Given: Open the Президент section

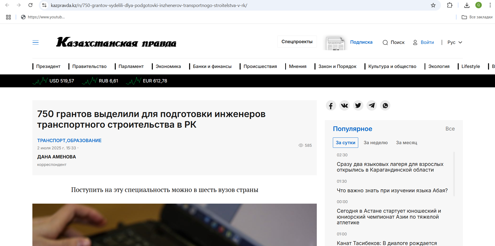Looking at the screenshot, I should pos(48,66).
